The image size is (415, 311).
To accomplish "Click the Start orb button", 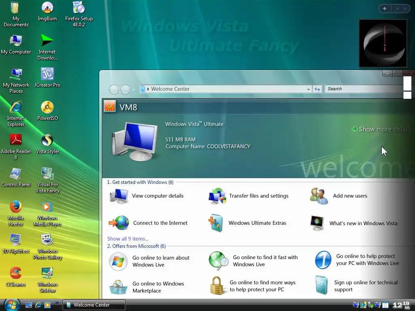I will pyautogui.click(x=12, y=305).
